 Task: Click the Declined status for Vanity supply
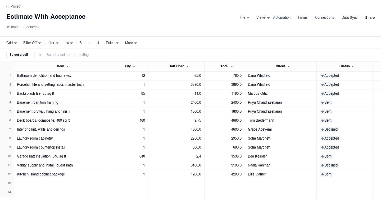pyautogui.click(x=329, y=165)
